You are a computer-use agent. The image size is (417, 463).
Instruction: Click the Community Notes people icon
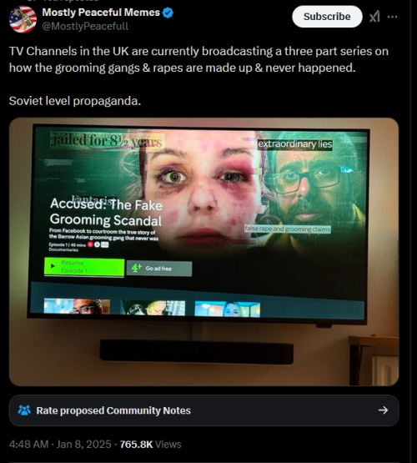click(24, 410)
